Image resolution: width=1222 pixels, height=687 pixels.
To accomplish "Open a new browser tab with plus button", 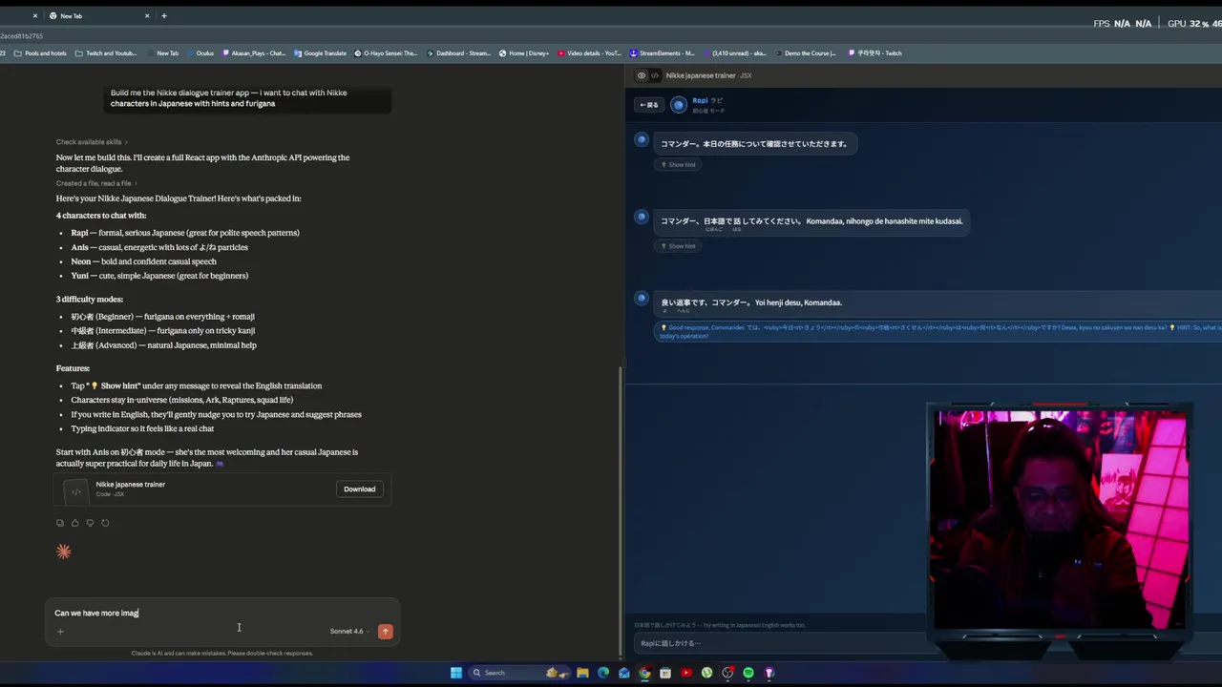I will pos(164,16).
